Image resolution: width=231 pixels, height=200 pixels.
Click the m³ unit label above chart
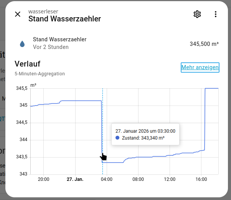pyautogui.click(x=33, y=84)
